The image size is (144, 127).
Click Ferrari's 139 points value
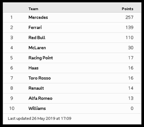(129, 28)
